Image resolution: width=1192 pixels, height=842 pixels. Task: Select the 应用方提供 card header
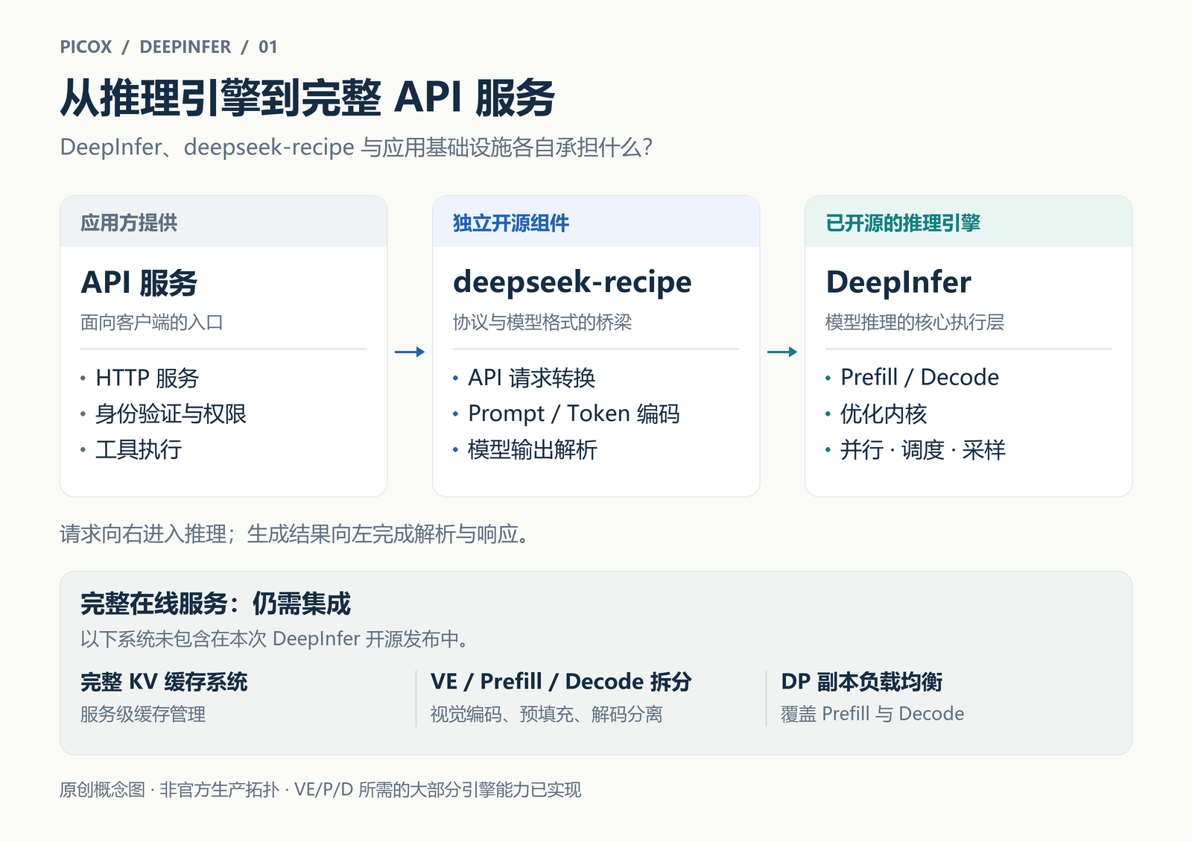pyautogui.click(x=223, y=222)
